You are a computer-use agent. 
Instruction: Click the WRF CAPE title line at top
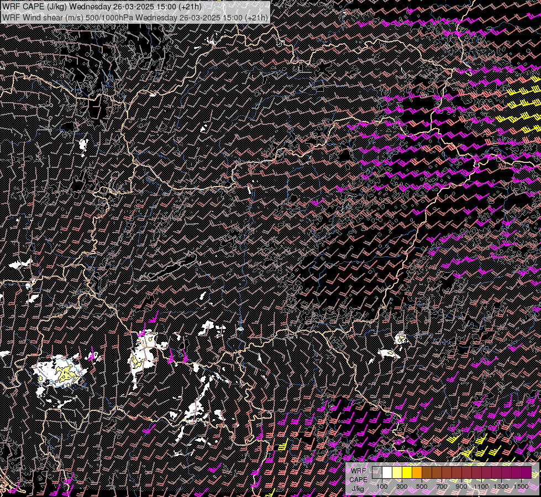pyautogui.click(x=102, y=7)
